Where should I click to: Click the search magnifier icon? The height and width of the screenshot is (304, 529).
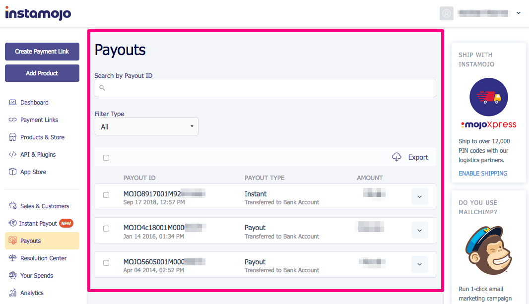(x=102, y=88)
